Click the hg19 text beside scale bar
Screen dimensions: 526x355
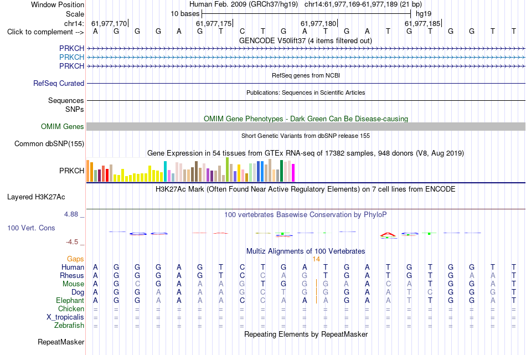[424, 14]
